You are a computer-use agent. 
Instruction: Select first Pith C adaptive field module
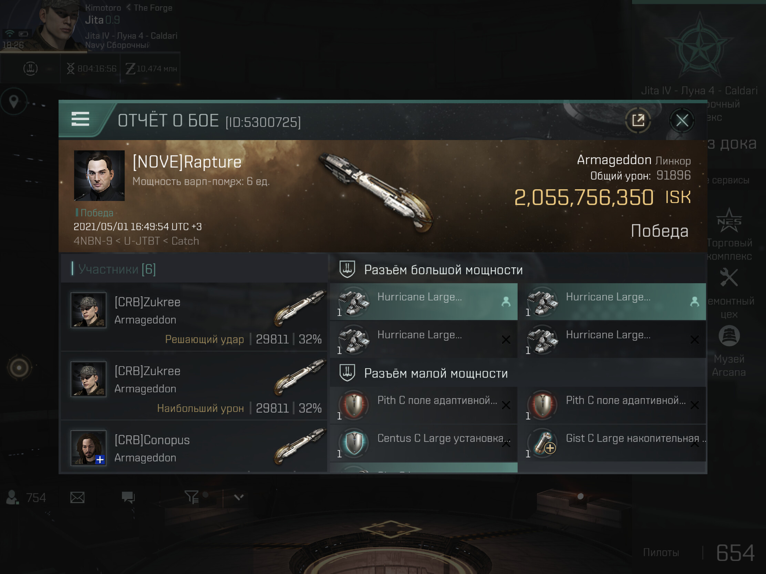424,405
